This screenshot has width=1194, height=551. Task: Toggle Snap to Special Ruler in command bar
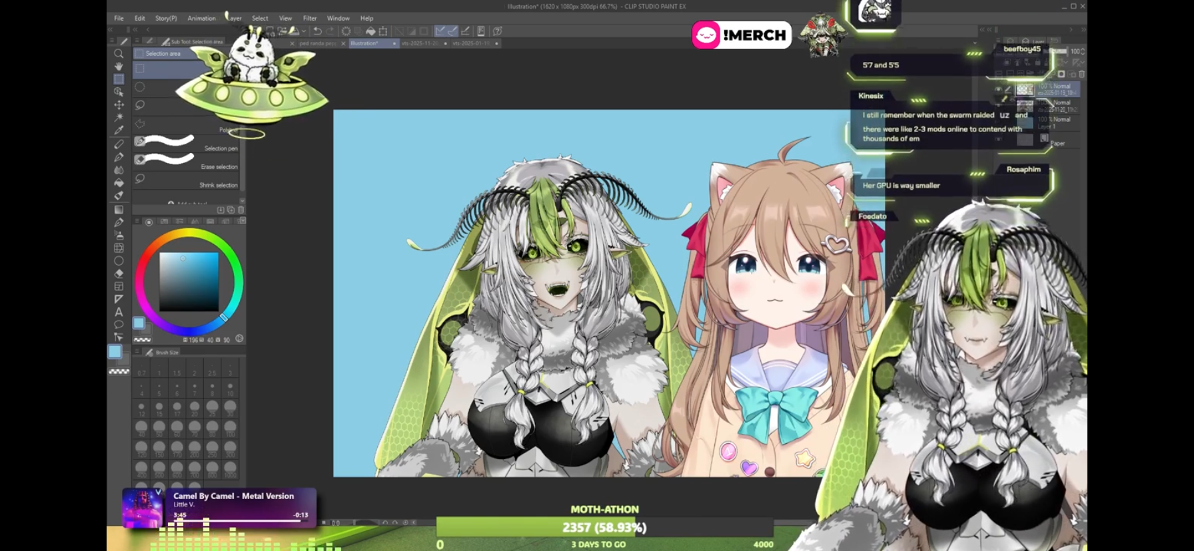(x=452, y=31)
